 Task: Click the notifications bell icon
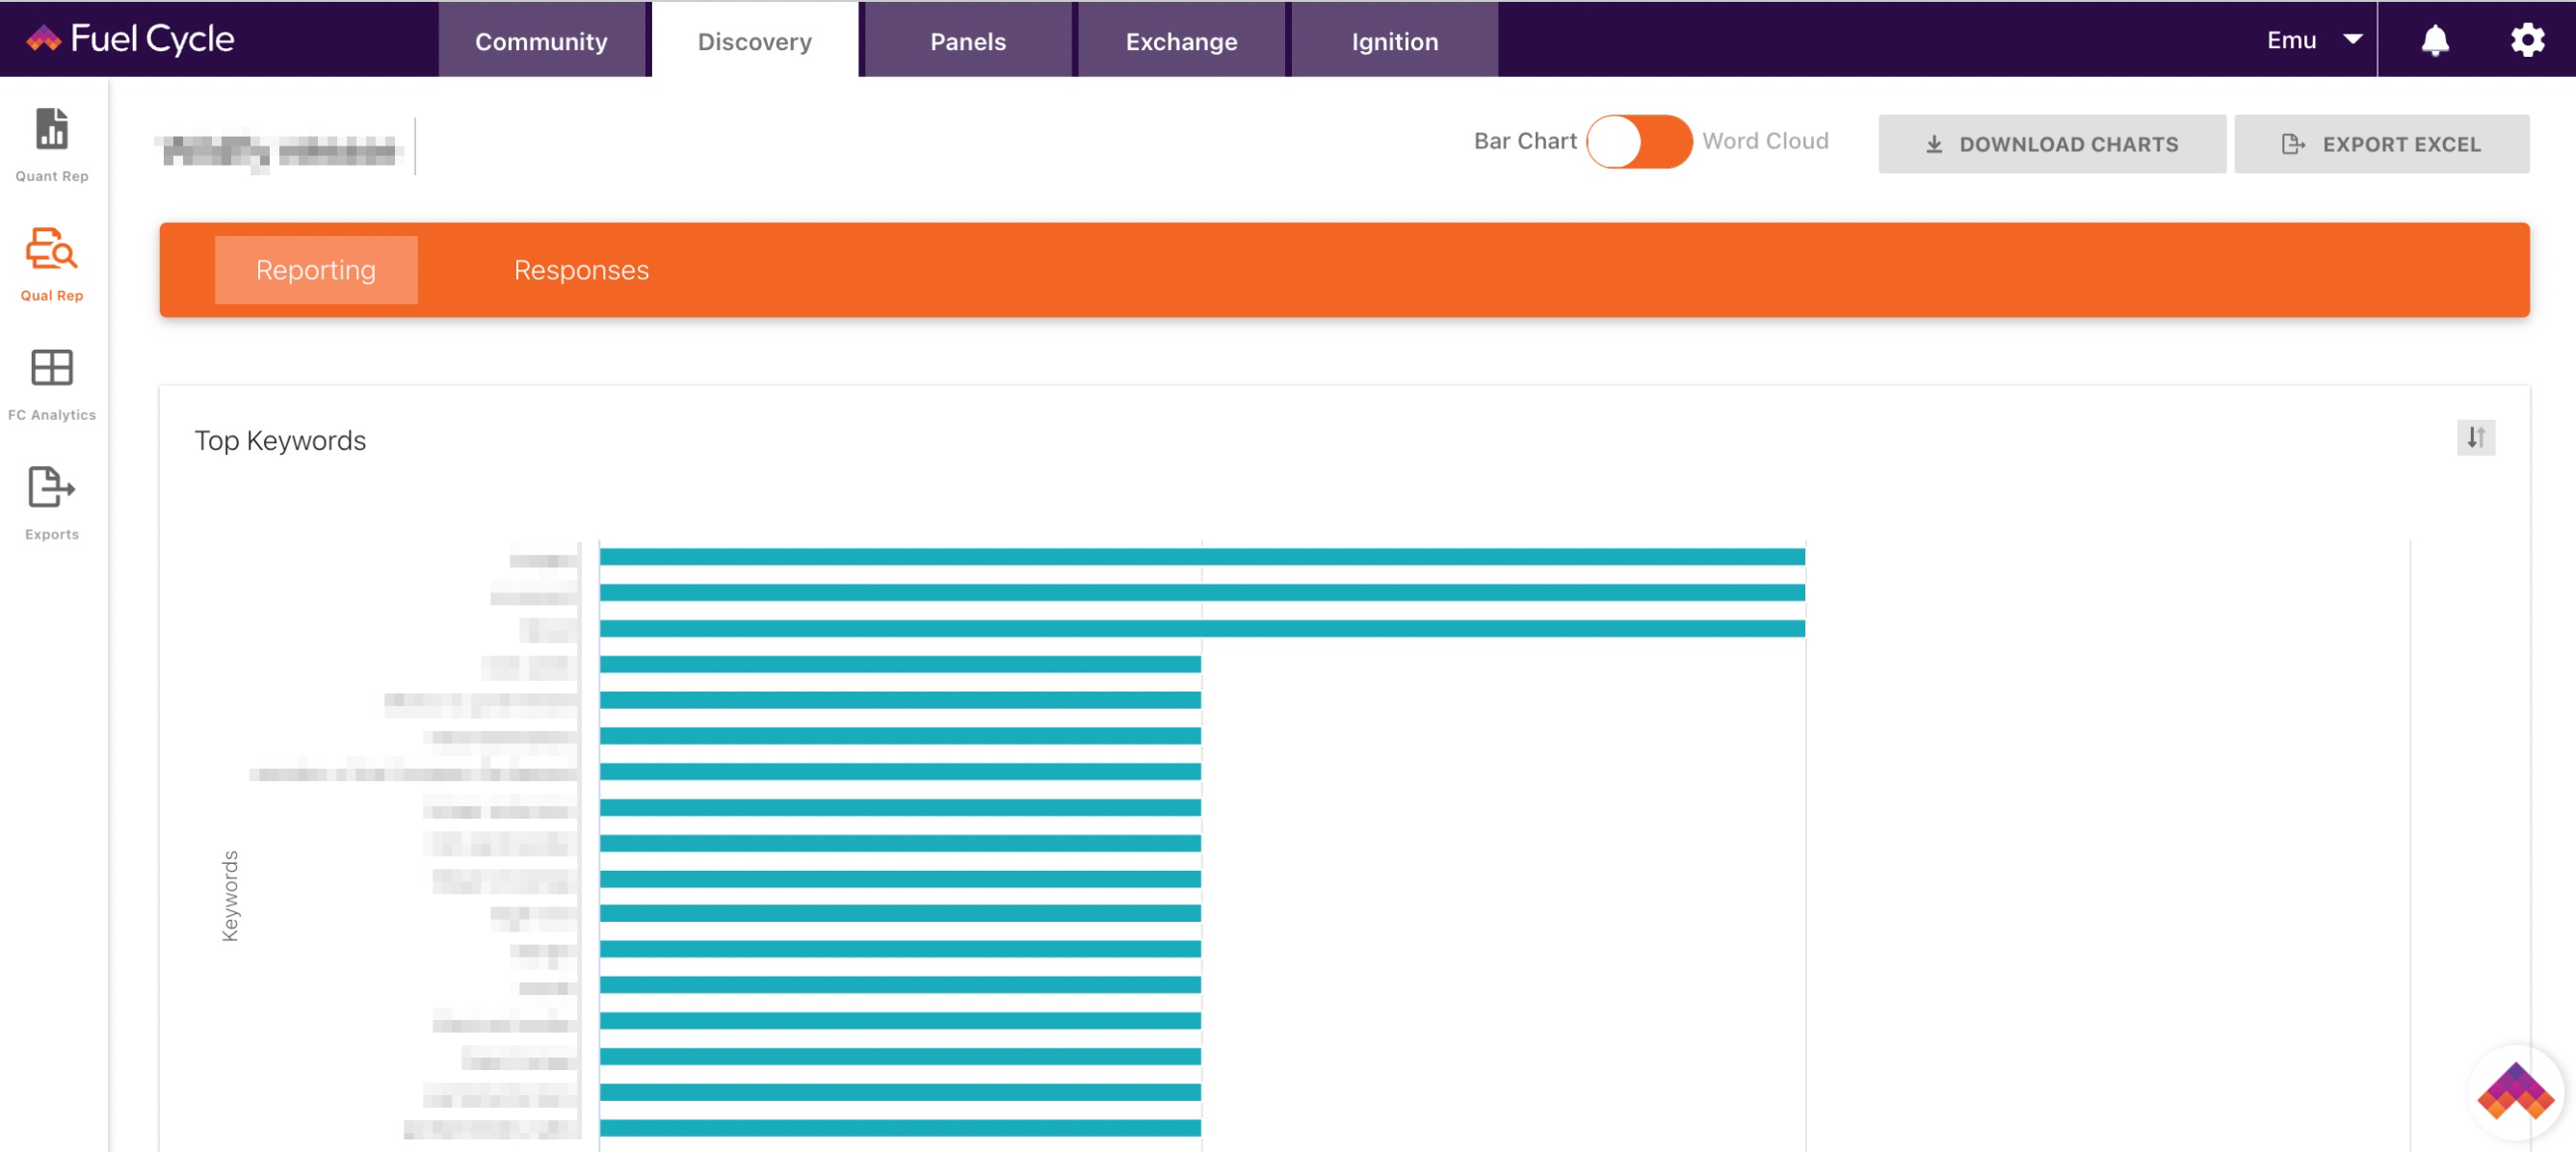pos(2434,40)
